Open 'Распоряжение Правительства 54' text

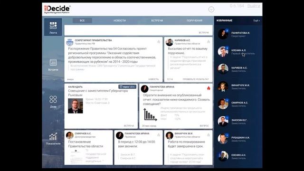pyautogui.click(x=112, y=55)
